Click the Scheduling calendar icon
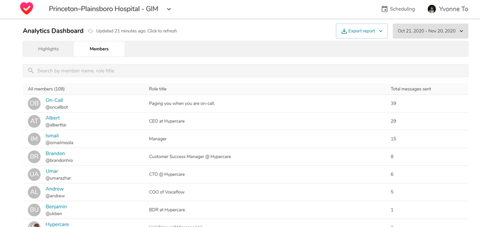The image size is (480, 227). (x=384, y=9)
